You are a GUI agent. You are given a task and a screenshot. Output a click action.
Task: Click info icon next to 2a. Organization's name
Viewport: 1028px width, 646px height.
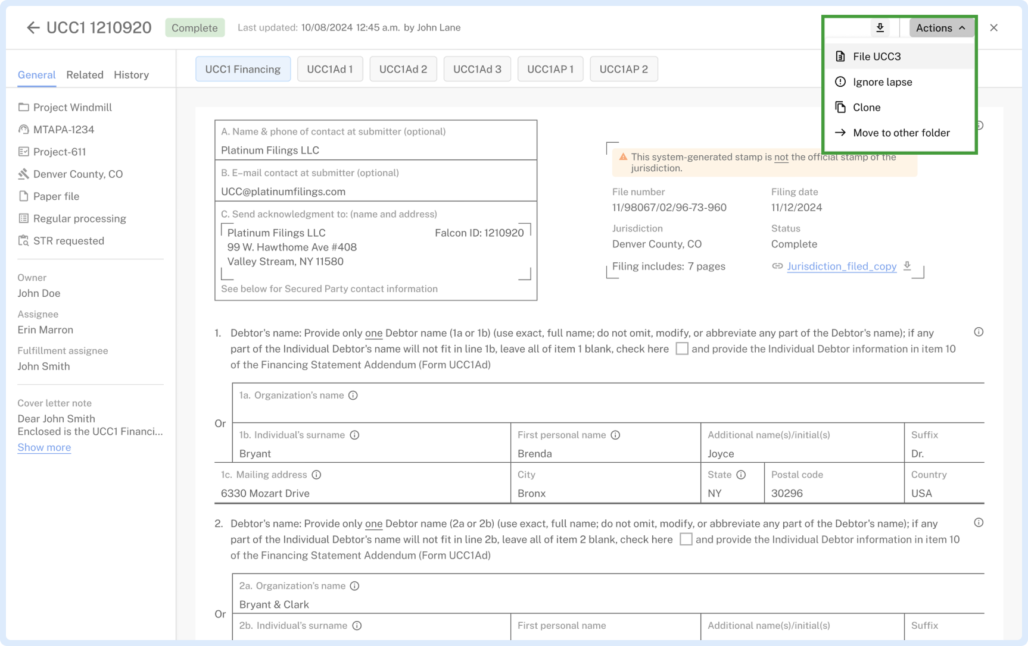(354, 586)
